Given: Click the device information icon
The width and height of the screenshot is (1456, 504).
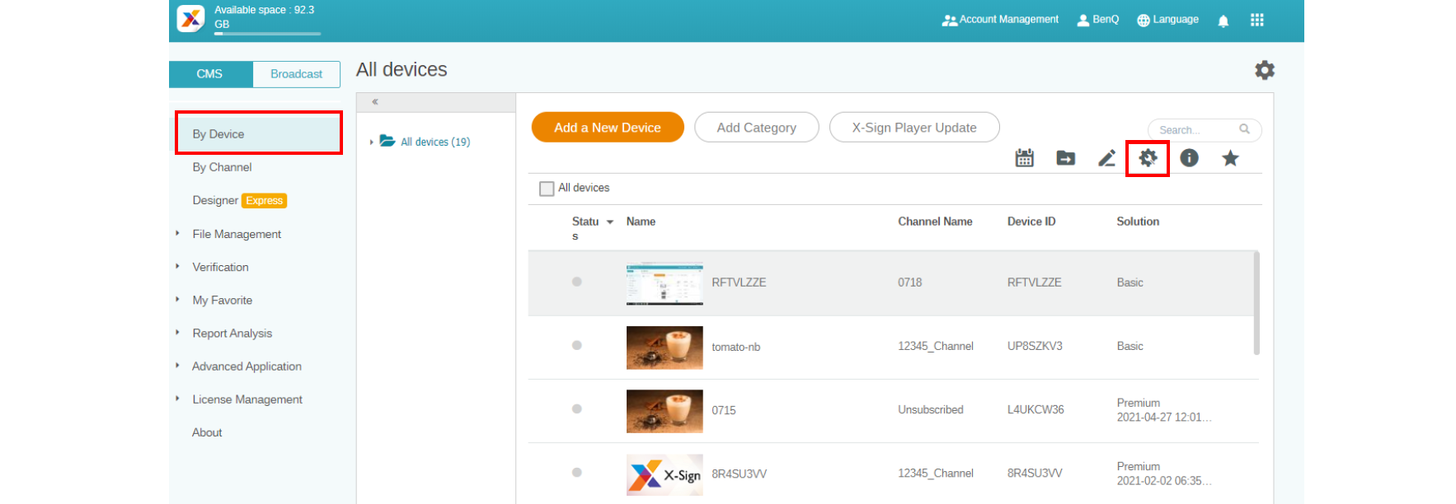Looking at the screenshot, I should pyautogui.click(x=1189, y=158).
